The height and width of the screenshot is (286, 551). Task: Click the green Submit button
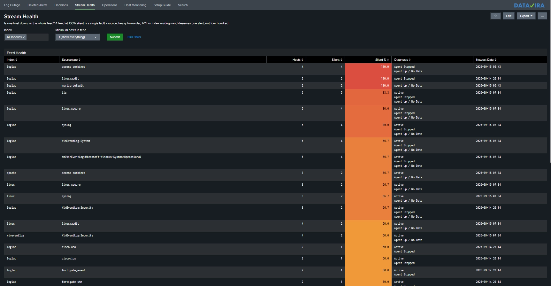(115, 37)
